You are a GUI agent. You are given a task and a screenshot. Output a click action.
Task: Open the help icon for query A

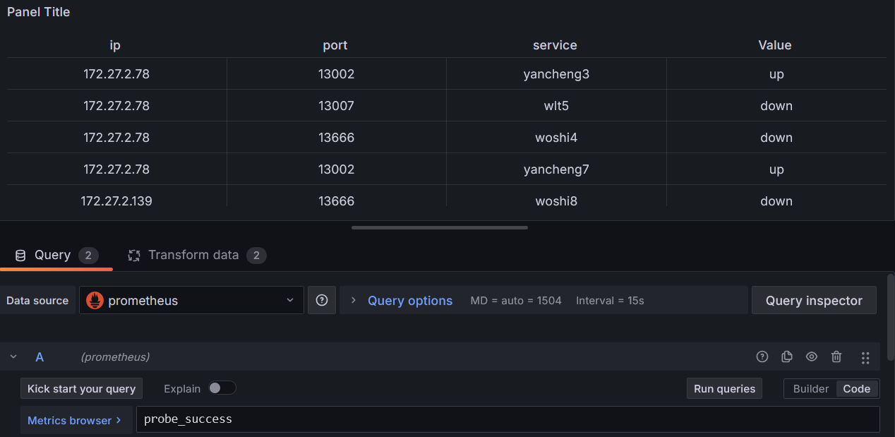pos(762,357)
